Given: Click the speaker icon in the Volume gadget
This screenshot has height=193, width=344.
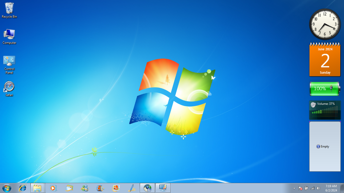Looking at the screenshot, I should pyautogui.click(x=313, y=105).
